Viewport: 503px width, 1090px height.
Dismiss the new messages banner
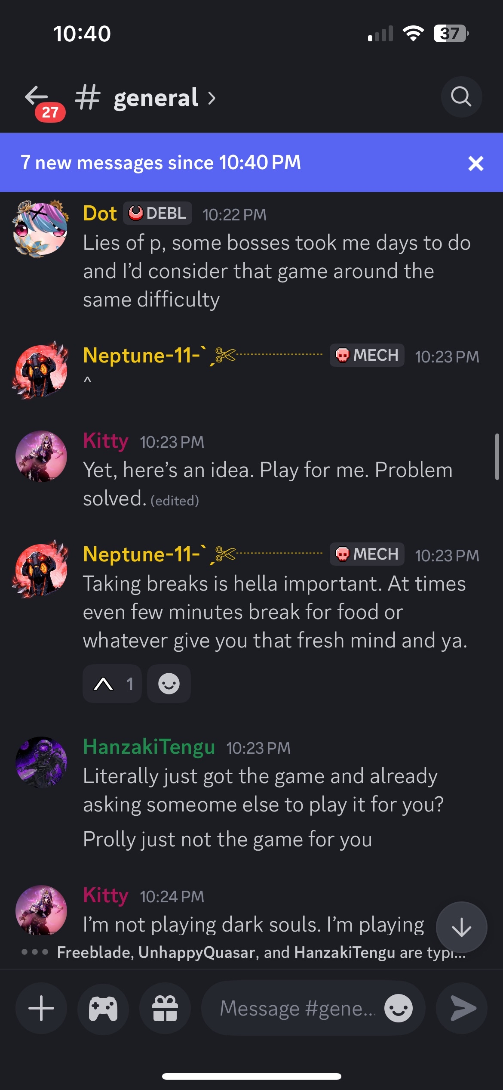click(x=475, y=163)
